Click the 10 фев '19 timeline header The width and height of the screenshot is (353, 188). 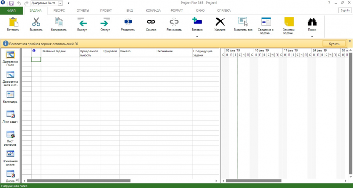(x=268, y=50)
